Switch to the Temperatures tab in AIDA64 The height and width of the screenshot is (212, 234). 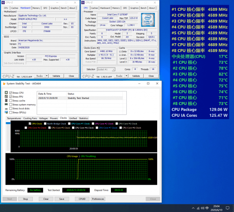pyautogui.click(x=14, y=118)
